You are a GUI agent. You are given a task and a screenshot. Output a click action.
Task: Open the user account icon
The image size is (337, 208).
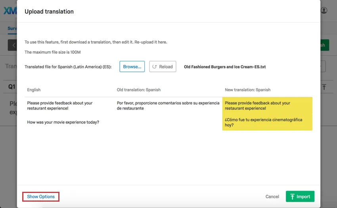(324, 10)
